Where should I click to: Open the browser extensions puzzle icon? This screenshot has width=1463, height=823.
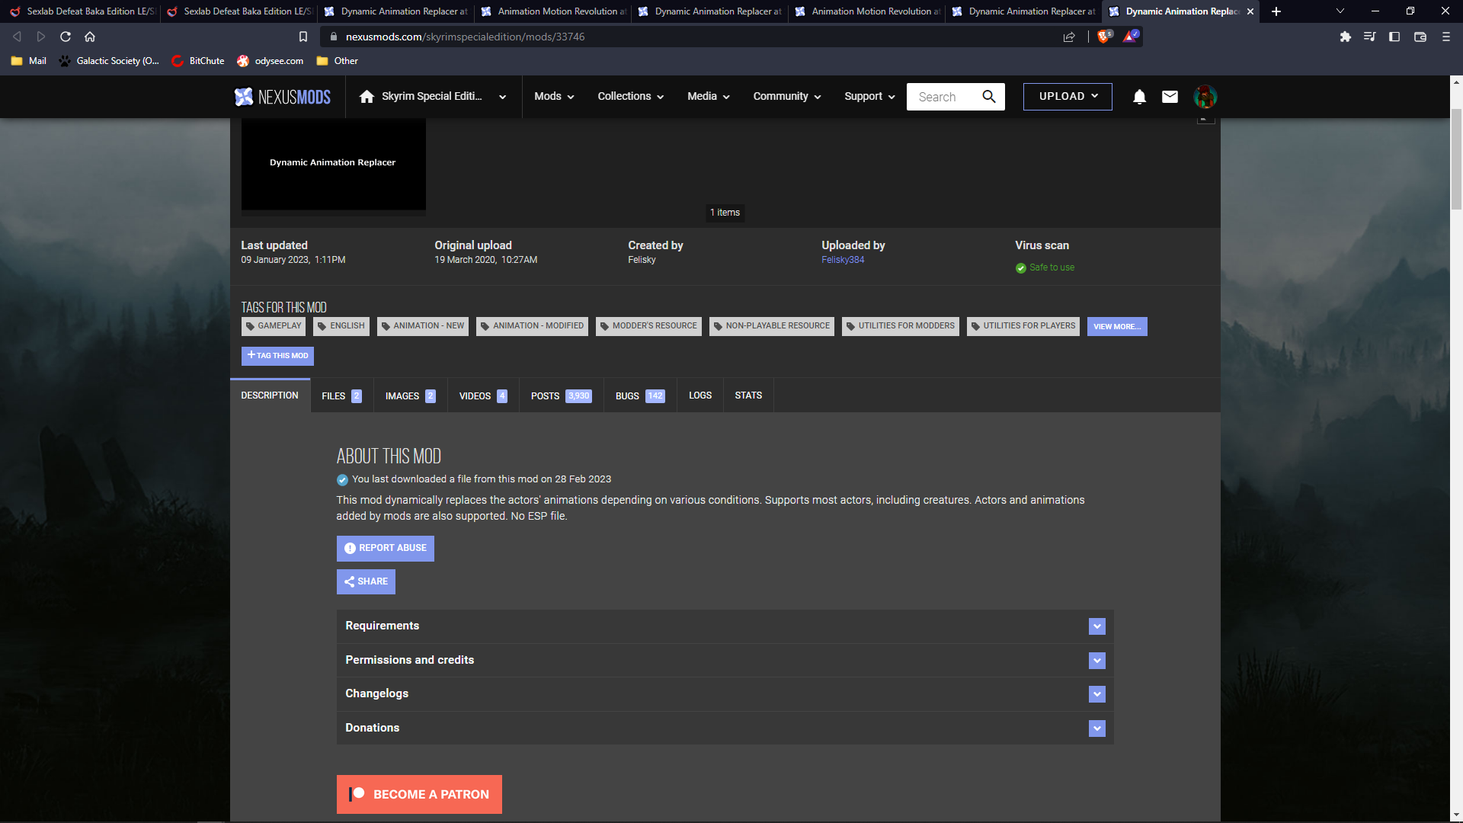click(1346, 36)
